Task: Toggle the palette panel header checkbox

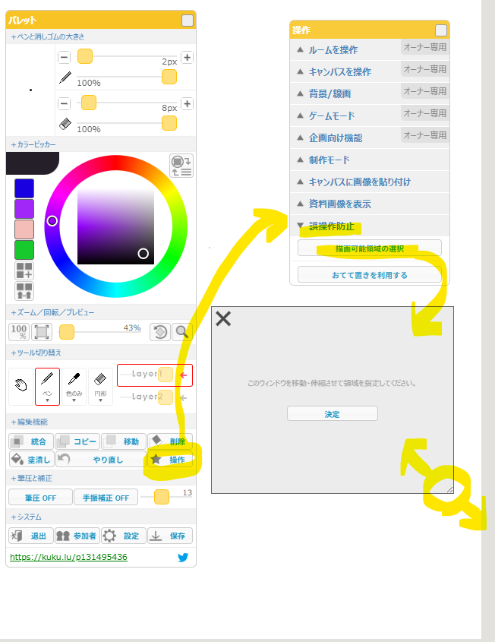Action: click(x=187, y=21)
